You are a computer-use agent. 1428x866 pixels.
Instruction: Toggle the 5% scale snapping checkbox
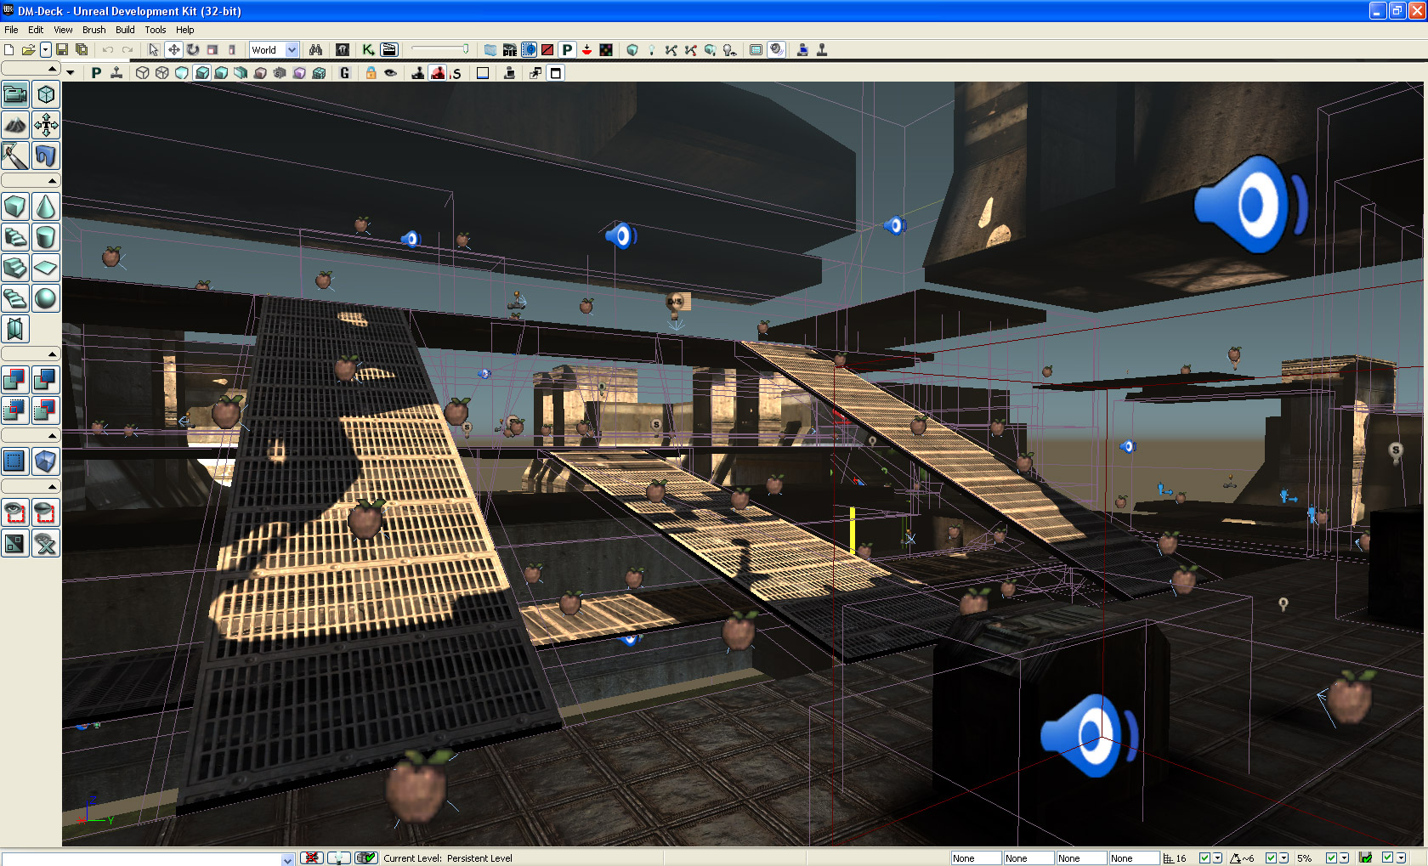click(x=1332, y=858)
